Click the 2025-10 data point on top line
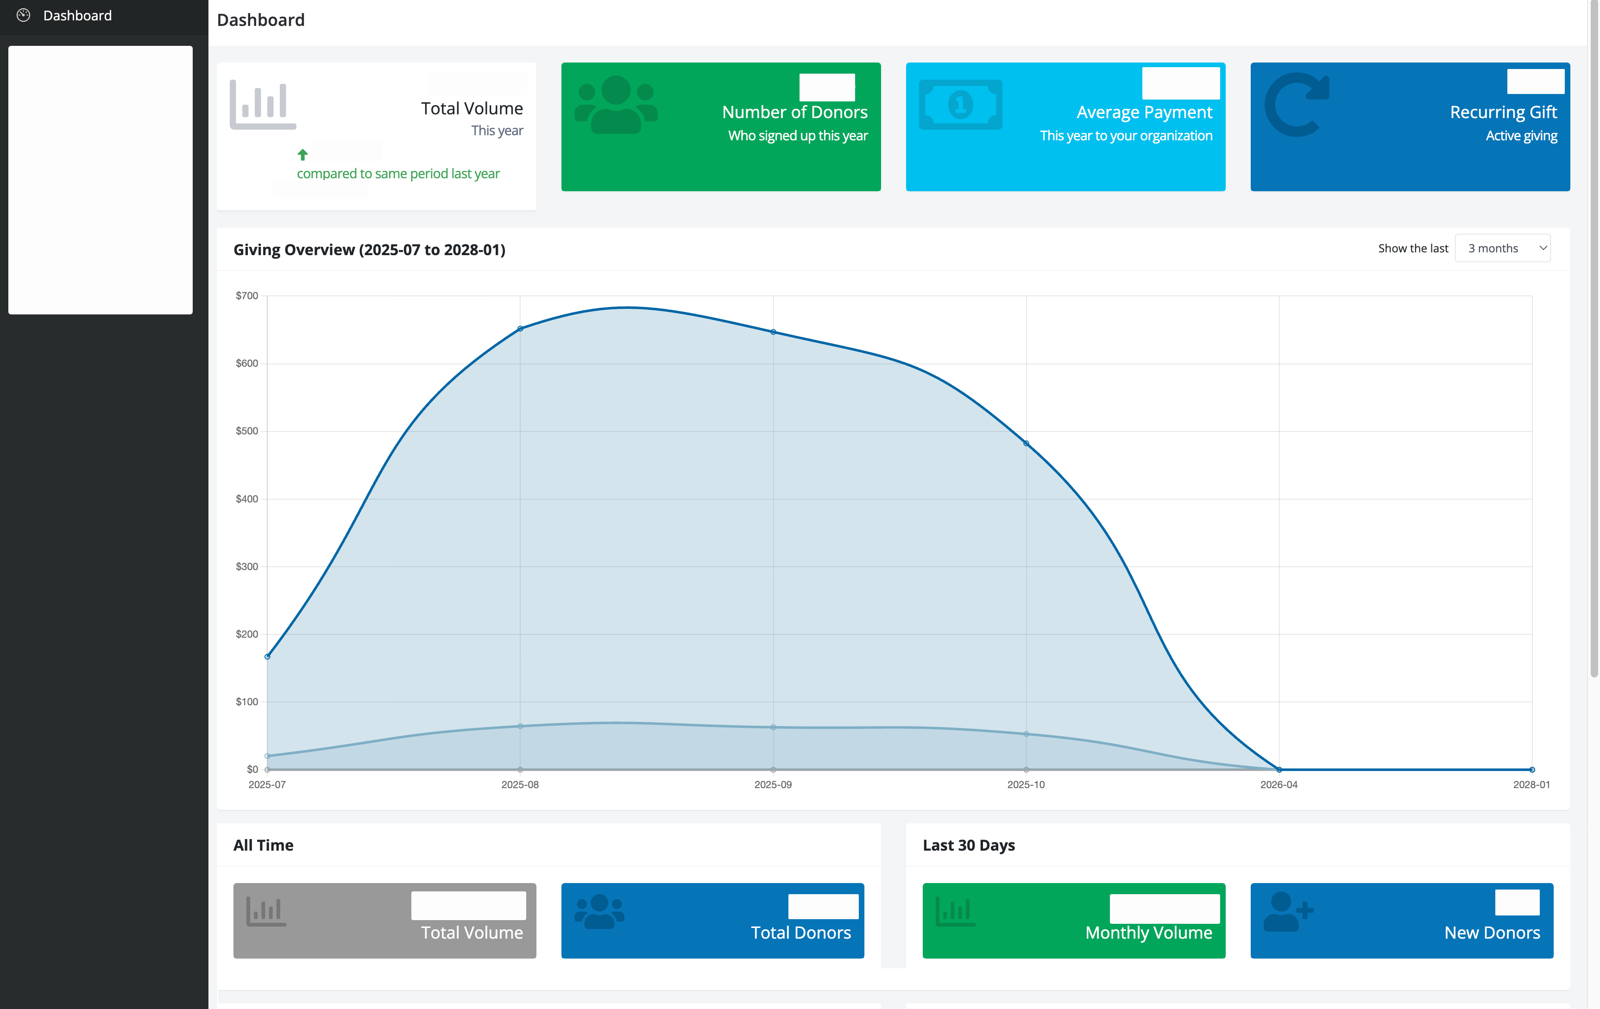This screenshot has height=1009, width=1600. (x=1026, y=443)
